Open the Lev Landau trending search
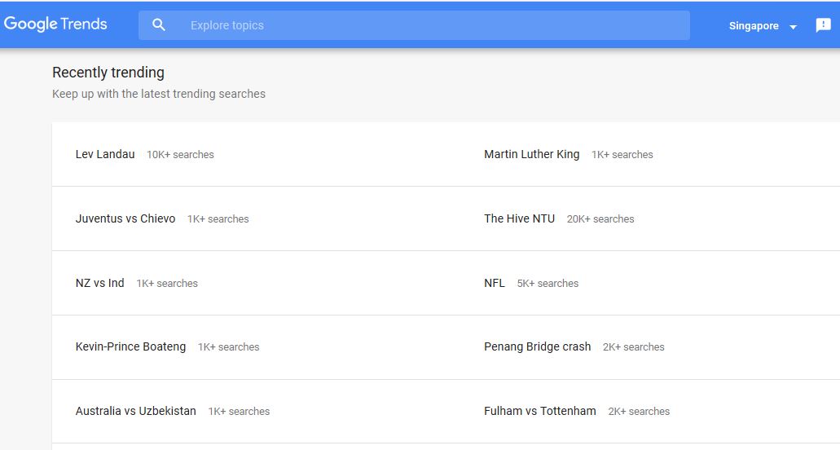Viewport: 840px width, 450px height. coord(105,154)
